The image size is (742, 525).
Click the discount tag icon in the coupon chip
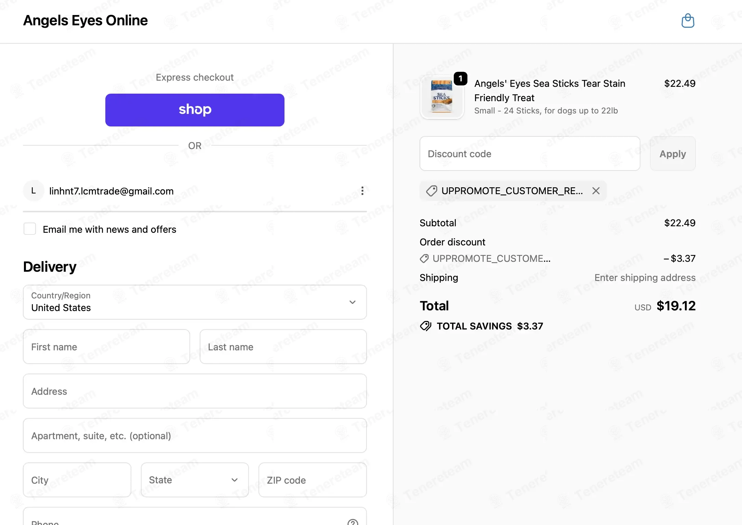click(x=432, y=191)
